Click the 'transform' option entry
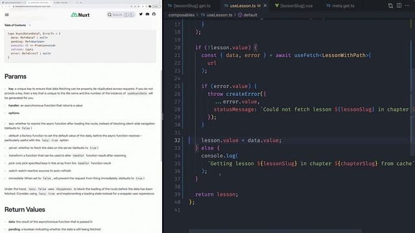The height and width of the screenshot is (233, 415). 67,155
